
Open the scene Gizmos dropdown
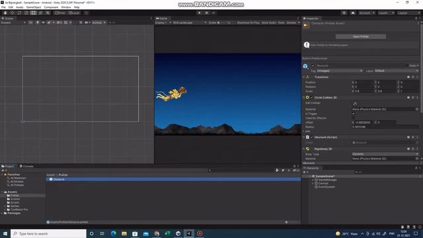(98, 22)
